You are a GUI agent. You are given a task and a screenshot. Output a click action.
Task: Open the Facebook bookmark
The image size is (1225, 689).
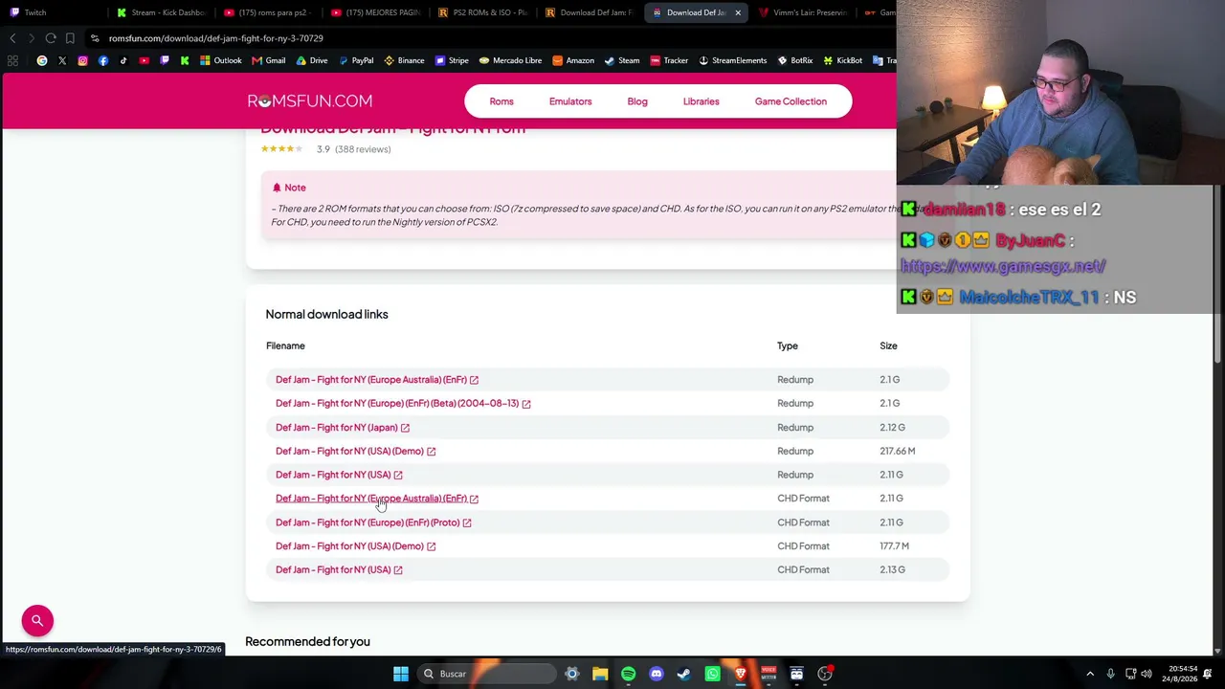[103, 60]
